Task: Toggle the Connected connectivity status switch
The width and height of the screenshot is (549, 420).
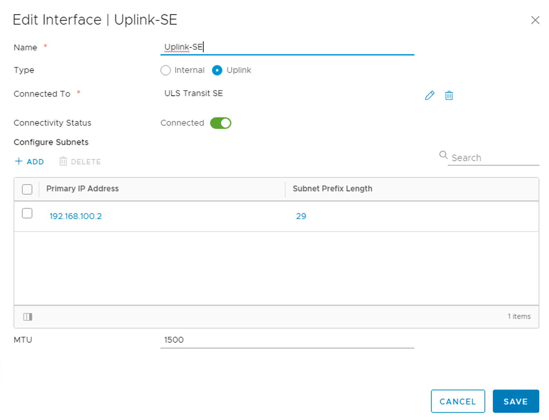Action: click(x=220, y=123)
